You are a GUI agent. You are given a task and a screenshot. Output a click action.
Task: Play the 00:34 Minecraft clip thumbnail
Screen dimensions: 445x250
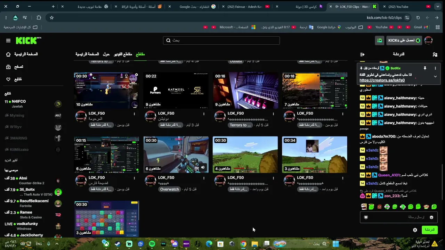pos(315,155)
